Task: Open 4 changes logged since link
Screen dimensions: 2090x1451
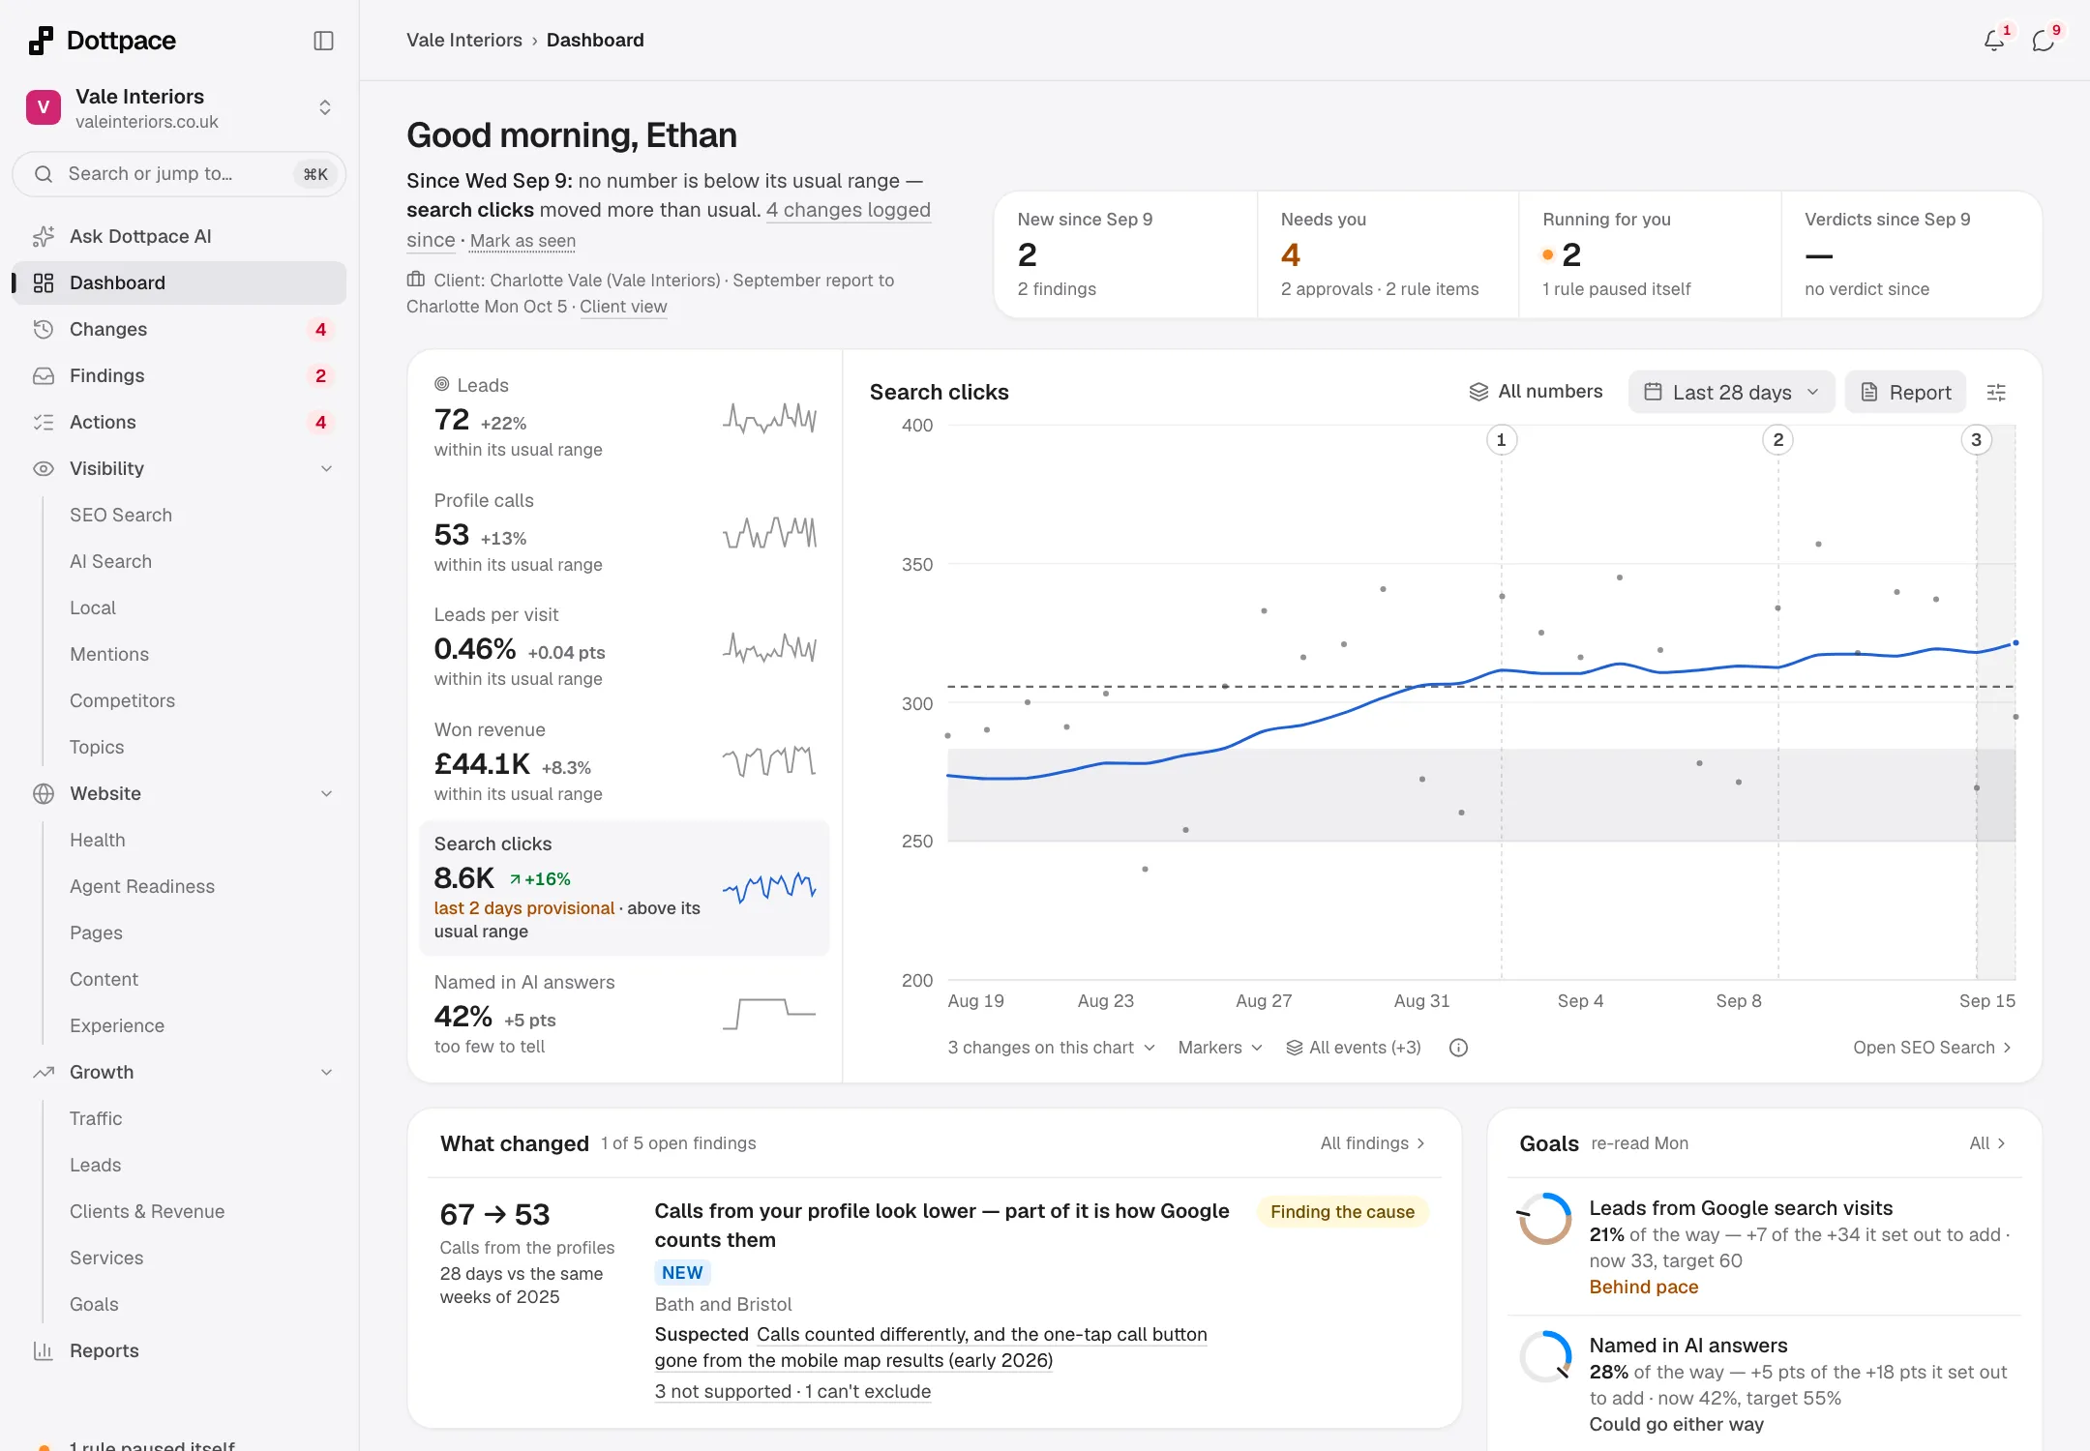Action: coord(849,210)
